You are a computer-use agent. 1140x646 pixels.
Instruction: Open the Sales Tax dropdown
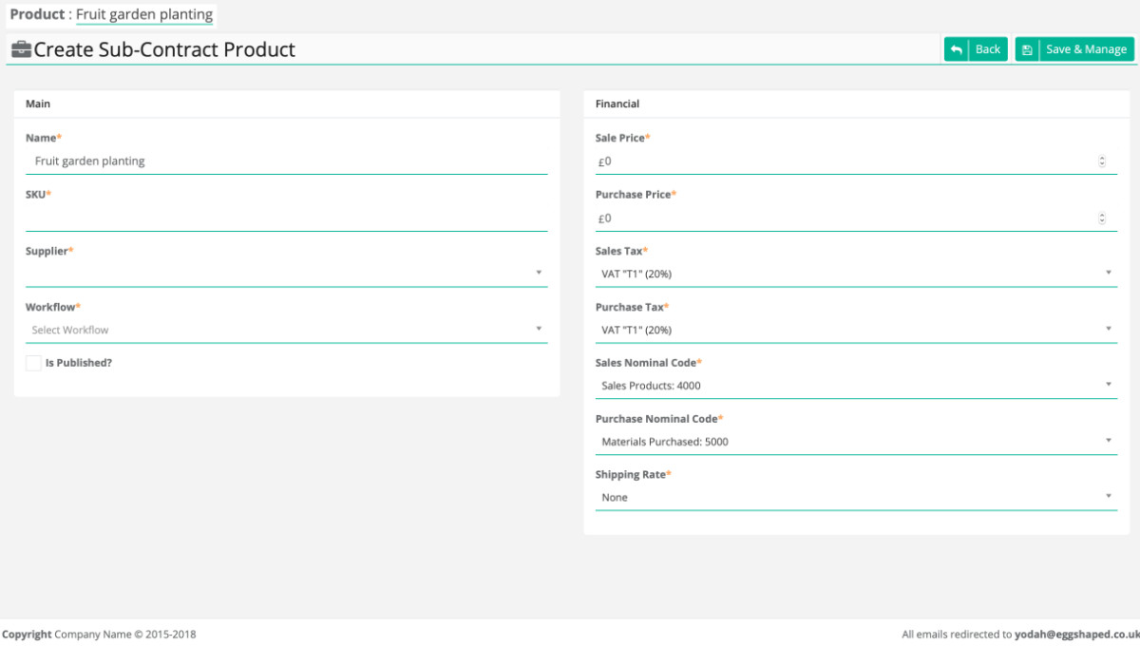(855, 274)
